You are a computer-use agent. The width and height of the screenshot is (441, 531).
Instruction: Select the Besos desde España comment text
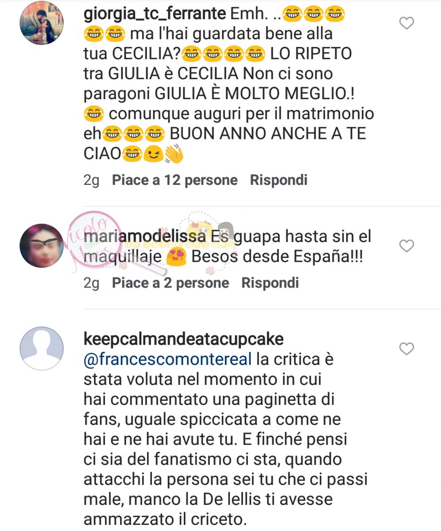pyautogui.click(x=228, y=247)
